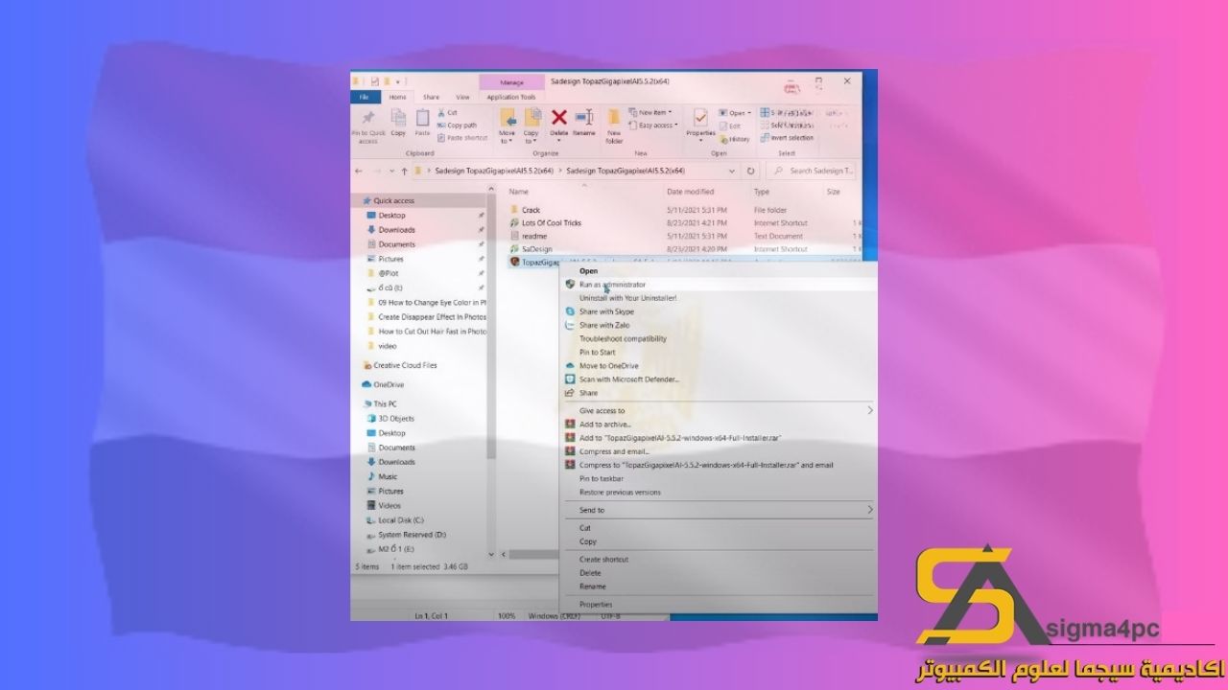Click the Refresh button beside address bar
Screen dimensions: 1228x690
(x=751, y=172)
